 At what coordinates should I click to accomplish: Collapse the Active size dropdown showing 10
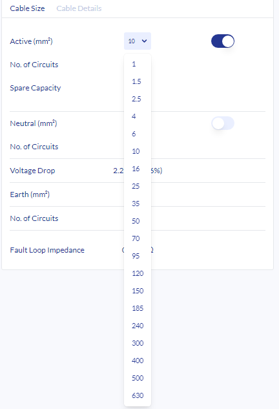click(x=138, y=41)
